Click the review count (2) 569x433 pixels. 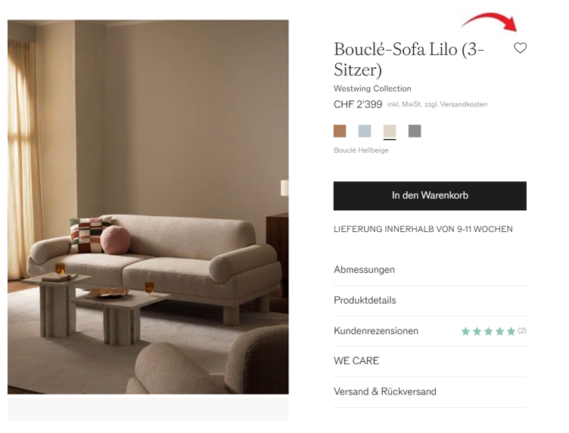522,330
